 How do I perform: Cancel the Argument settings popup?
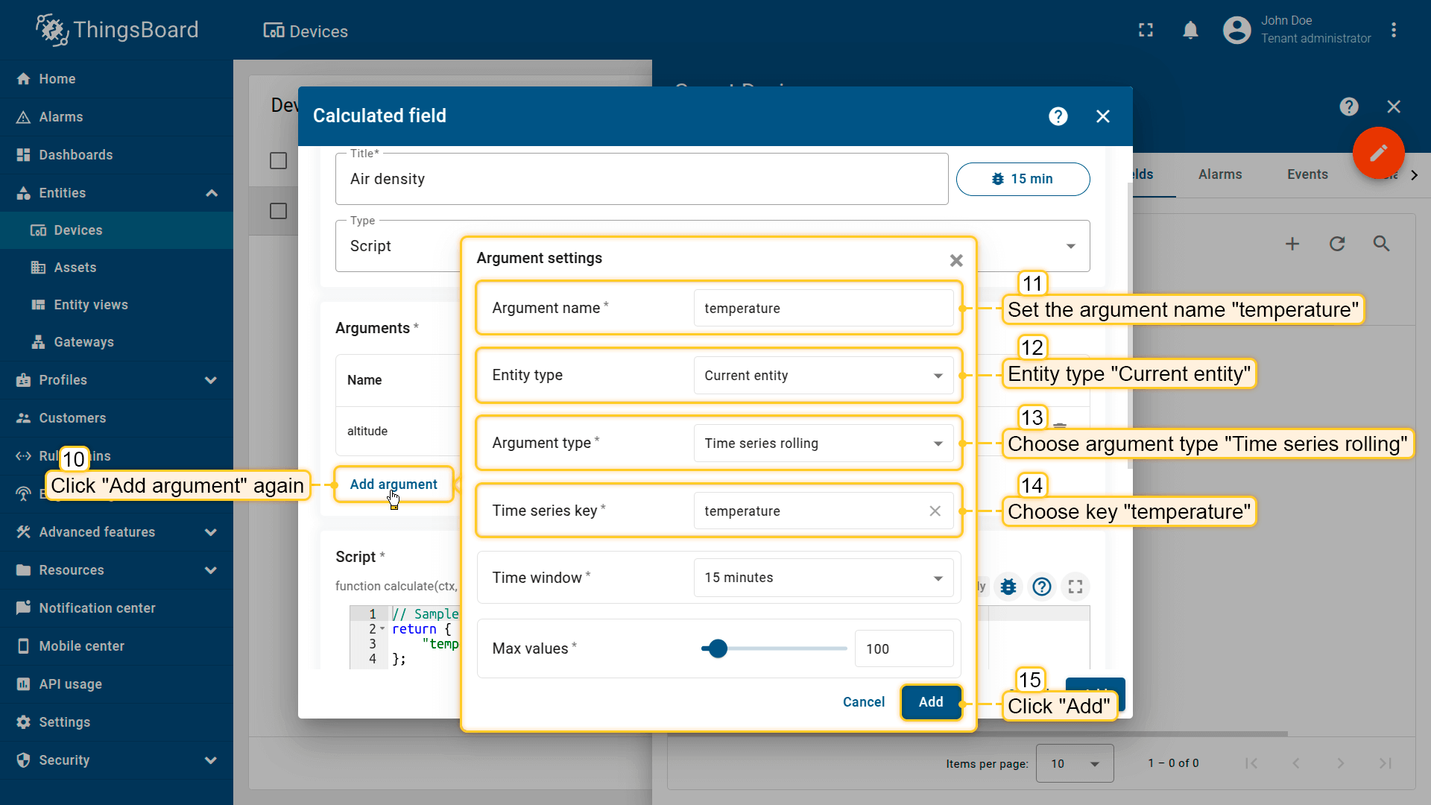point(863,702)
